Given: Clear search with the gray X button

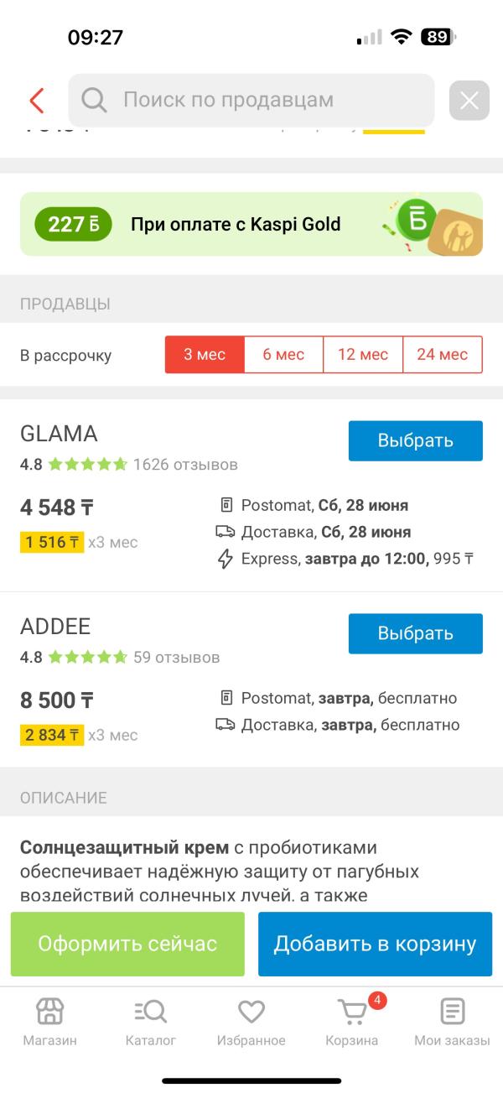Looking at the screenshot, I should tap(469, 101).
